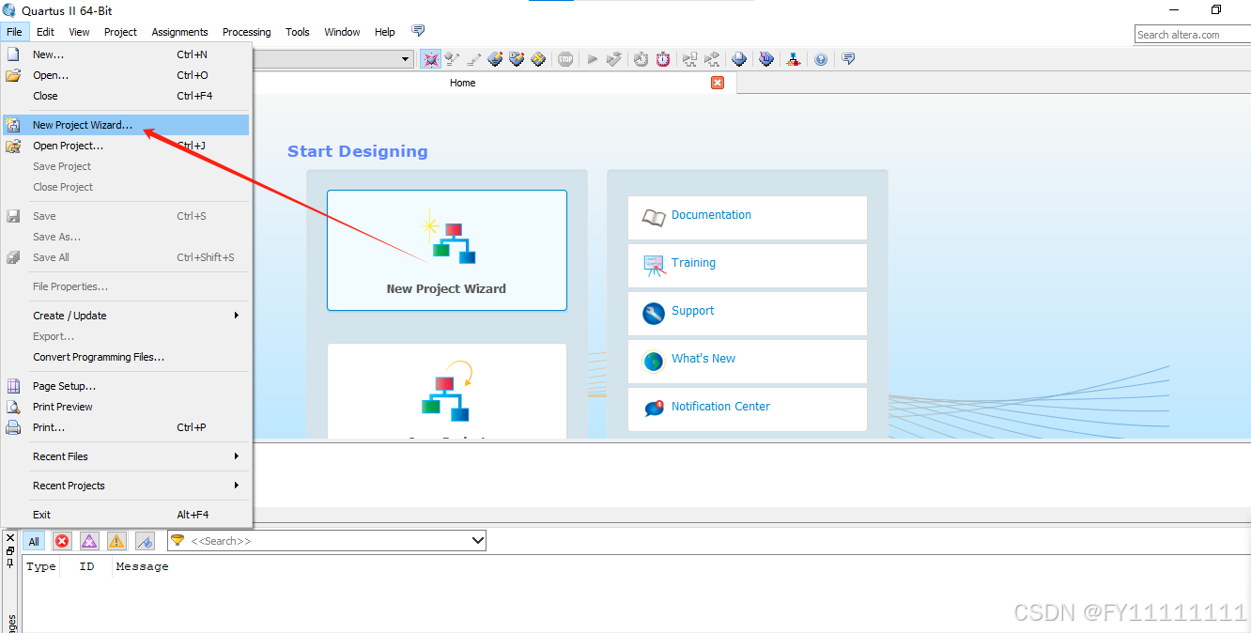Expand the Recent Projects submenu
This screenshot has width=1251, height=633.
126,486
